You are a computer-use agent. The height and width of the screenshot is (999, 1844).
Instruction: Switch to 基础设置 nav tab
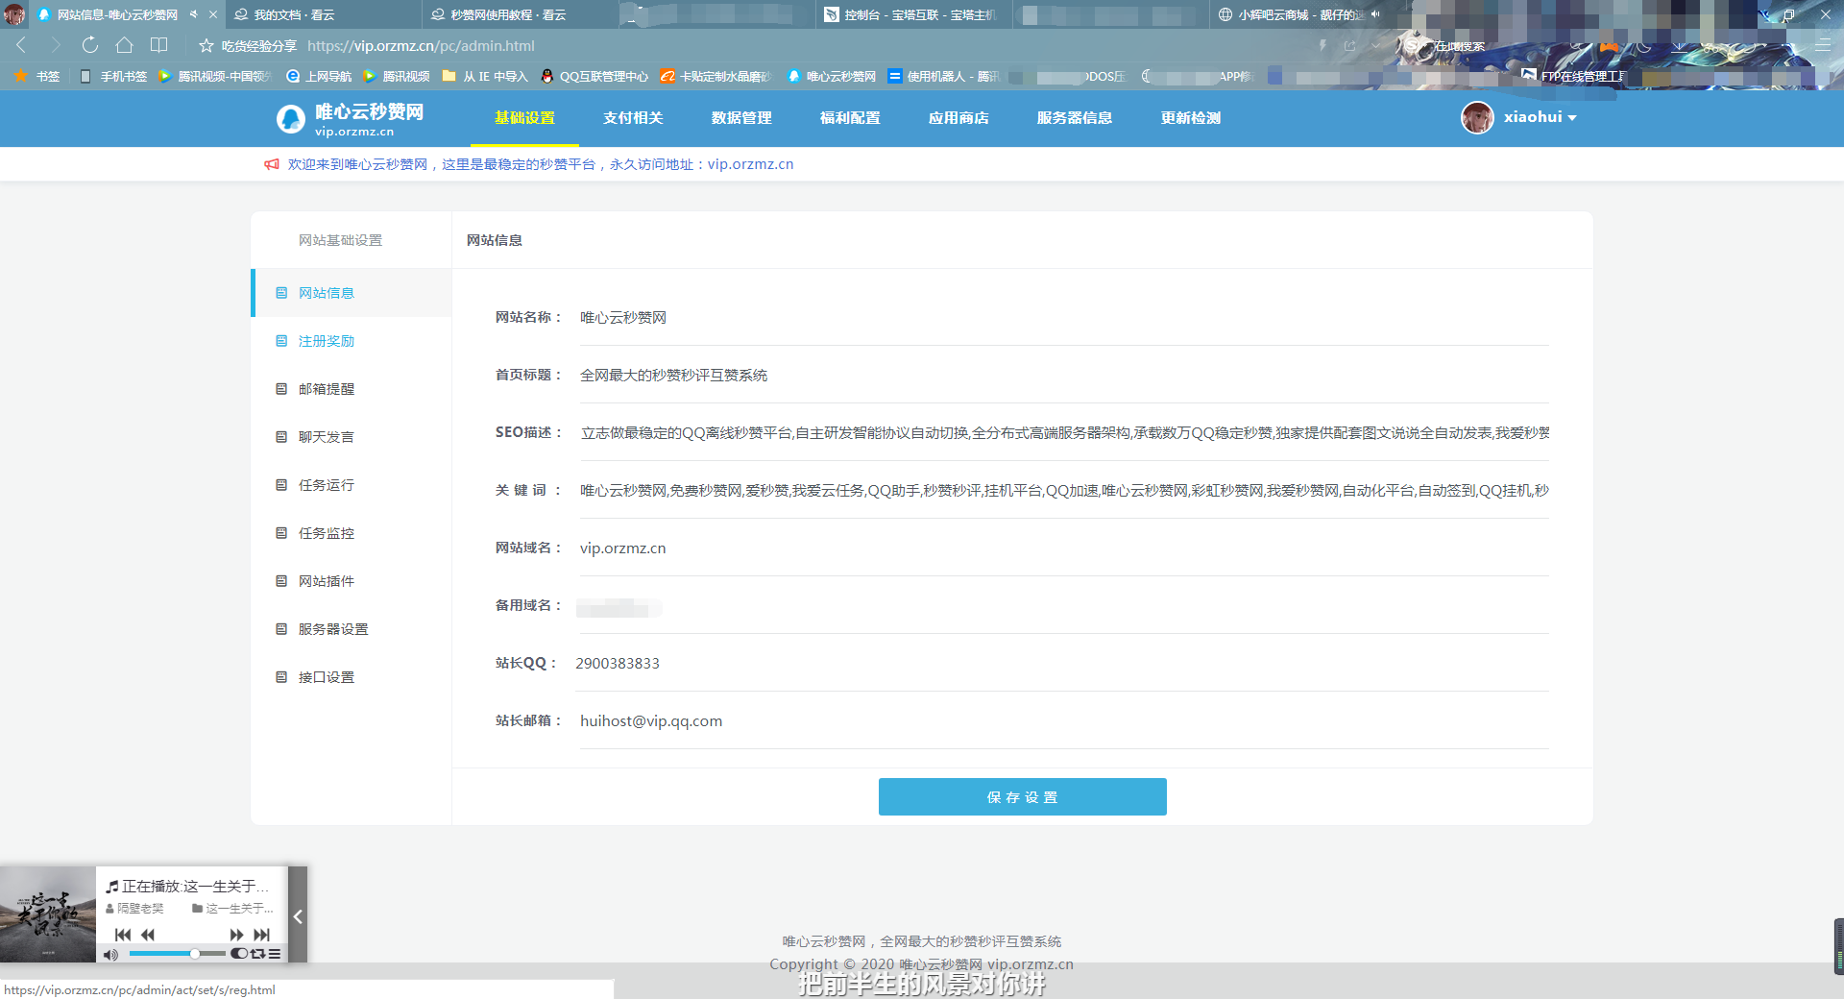click(x=524, y=118)
